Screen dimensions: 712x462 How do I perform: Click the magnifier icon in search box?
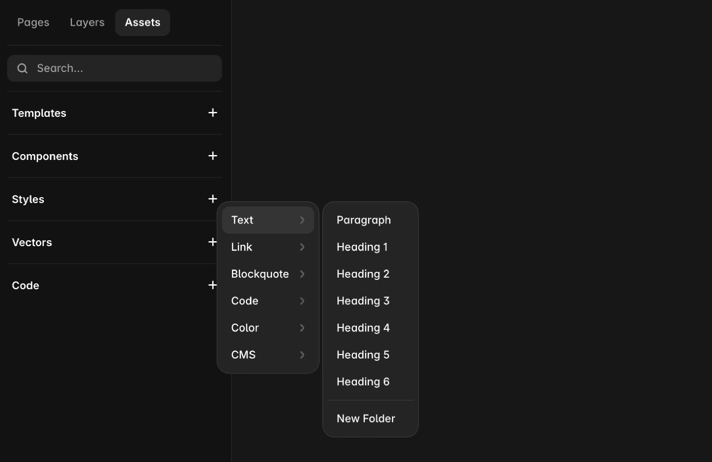click(22, 68)
